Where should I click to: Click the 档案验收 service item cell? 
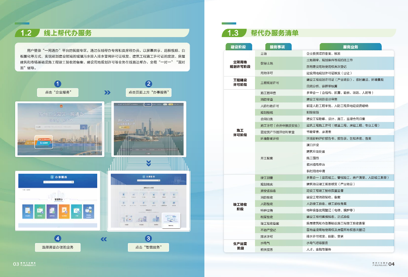click(x=279, y=217)
